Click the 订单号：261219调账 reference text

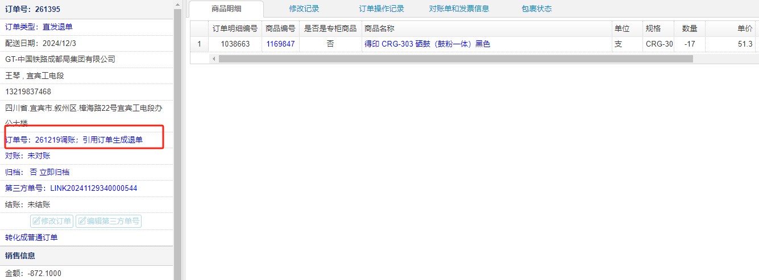tap(74, 140)
